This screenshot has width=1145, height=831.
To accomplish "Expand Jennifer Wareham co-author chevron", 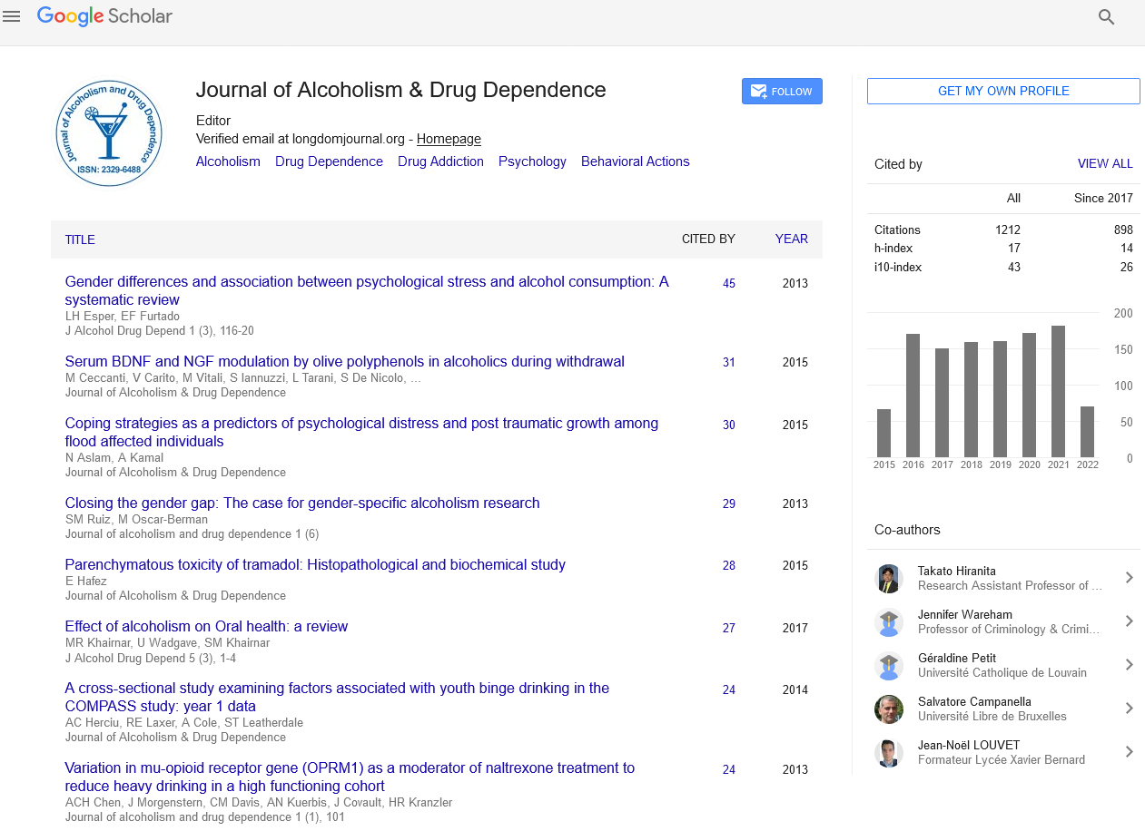I will (1129, 621).
